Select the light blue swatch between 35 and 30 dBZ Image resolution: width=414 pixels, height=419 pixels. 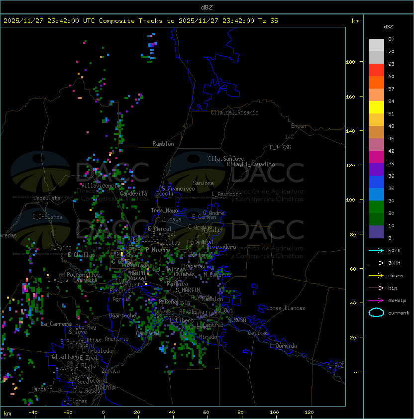click(x=376, y=195)
